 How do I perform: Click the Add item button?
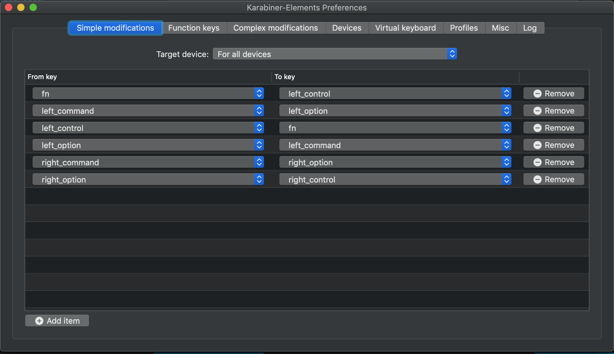tap(57, 321)
